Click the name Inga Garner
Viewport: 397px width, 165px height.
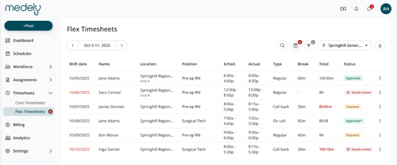pos(109,150)
